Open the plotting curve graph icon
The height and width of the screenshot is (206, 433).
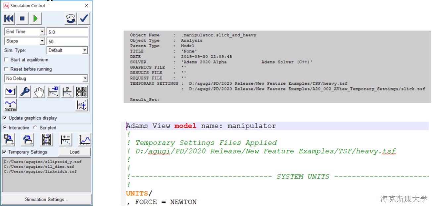pos(85,140)
